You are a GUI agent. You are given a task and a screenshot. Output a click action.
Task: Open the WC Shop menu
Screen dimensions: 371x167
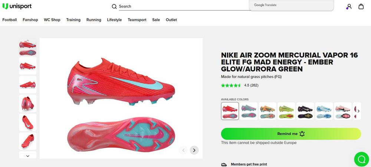[x=52, y=20]
